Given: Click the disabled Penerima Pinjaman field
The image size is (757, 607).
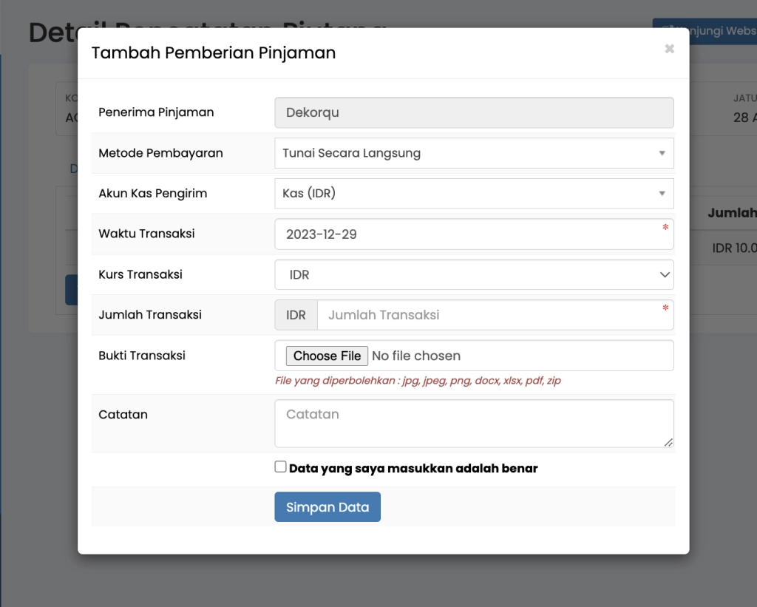Looking at the screenshot, I should pos(474,112).
